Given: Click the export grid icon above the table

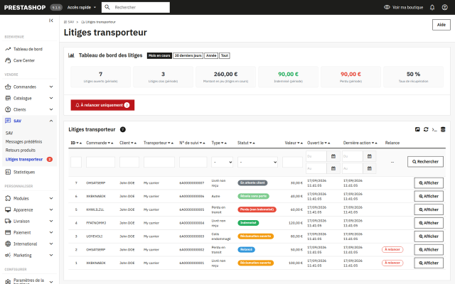Looking at the screenshot, I should coord(417,129).
